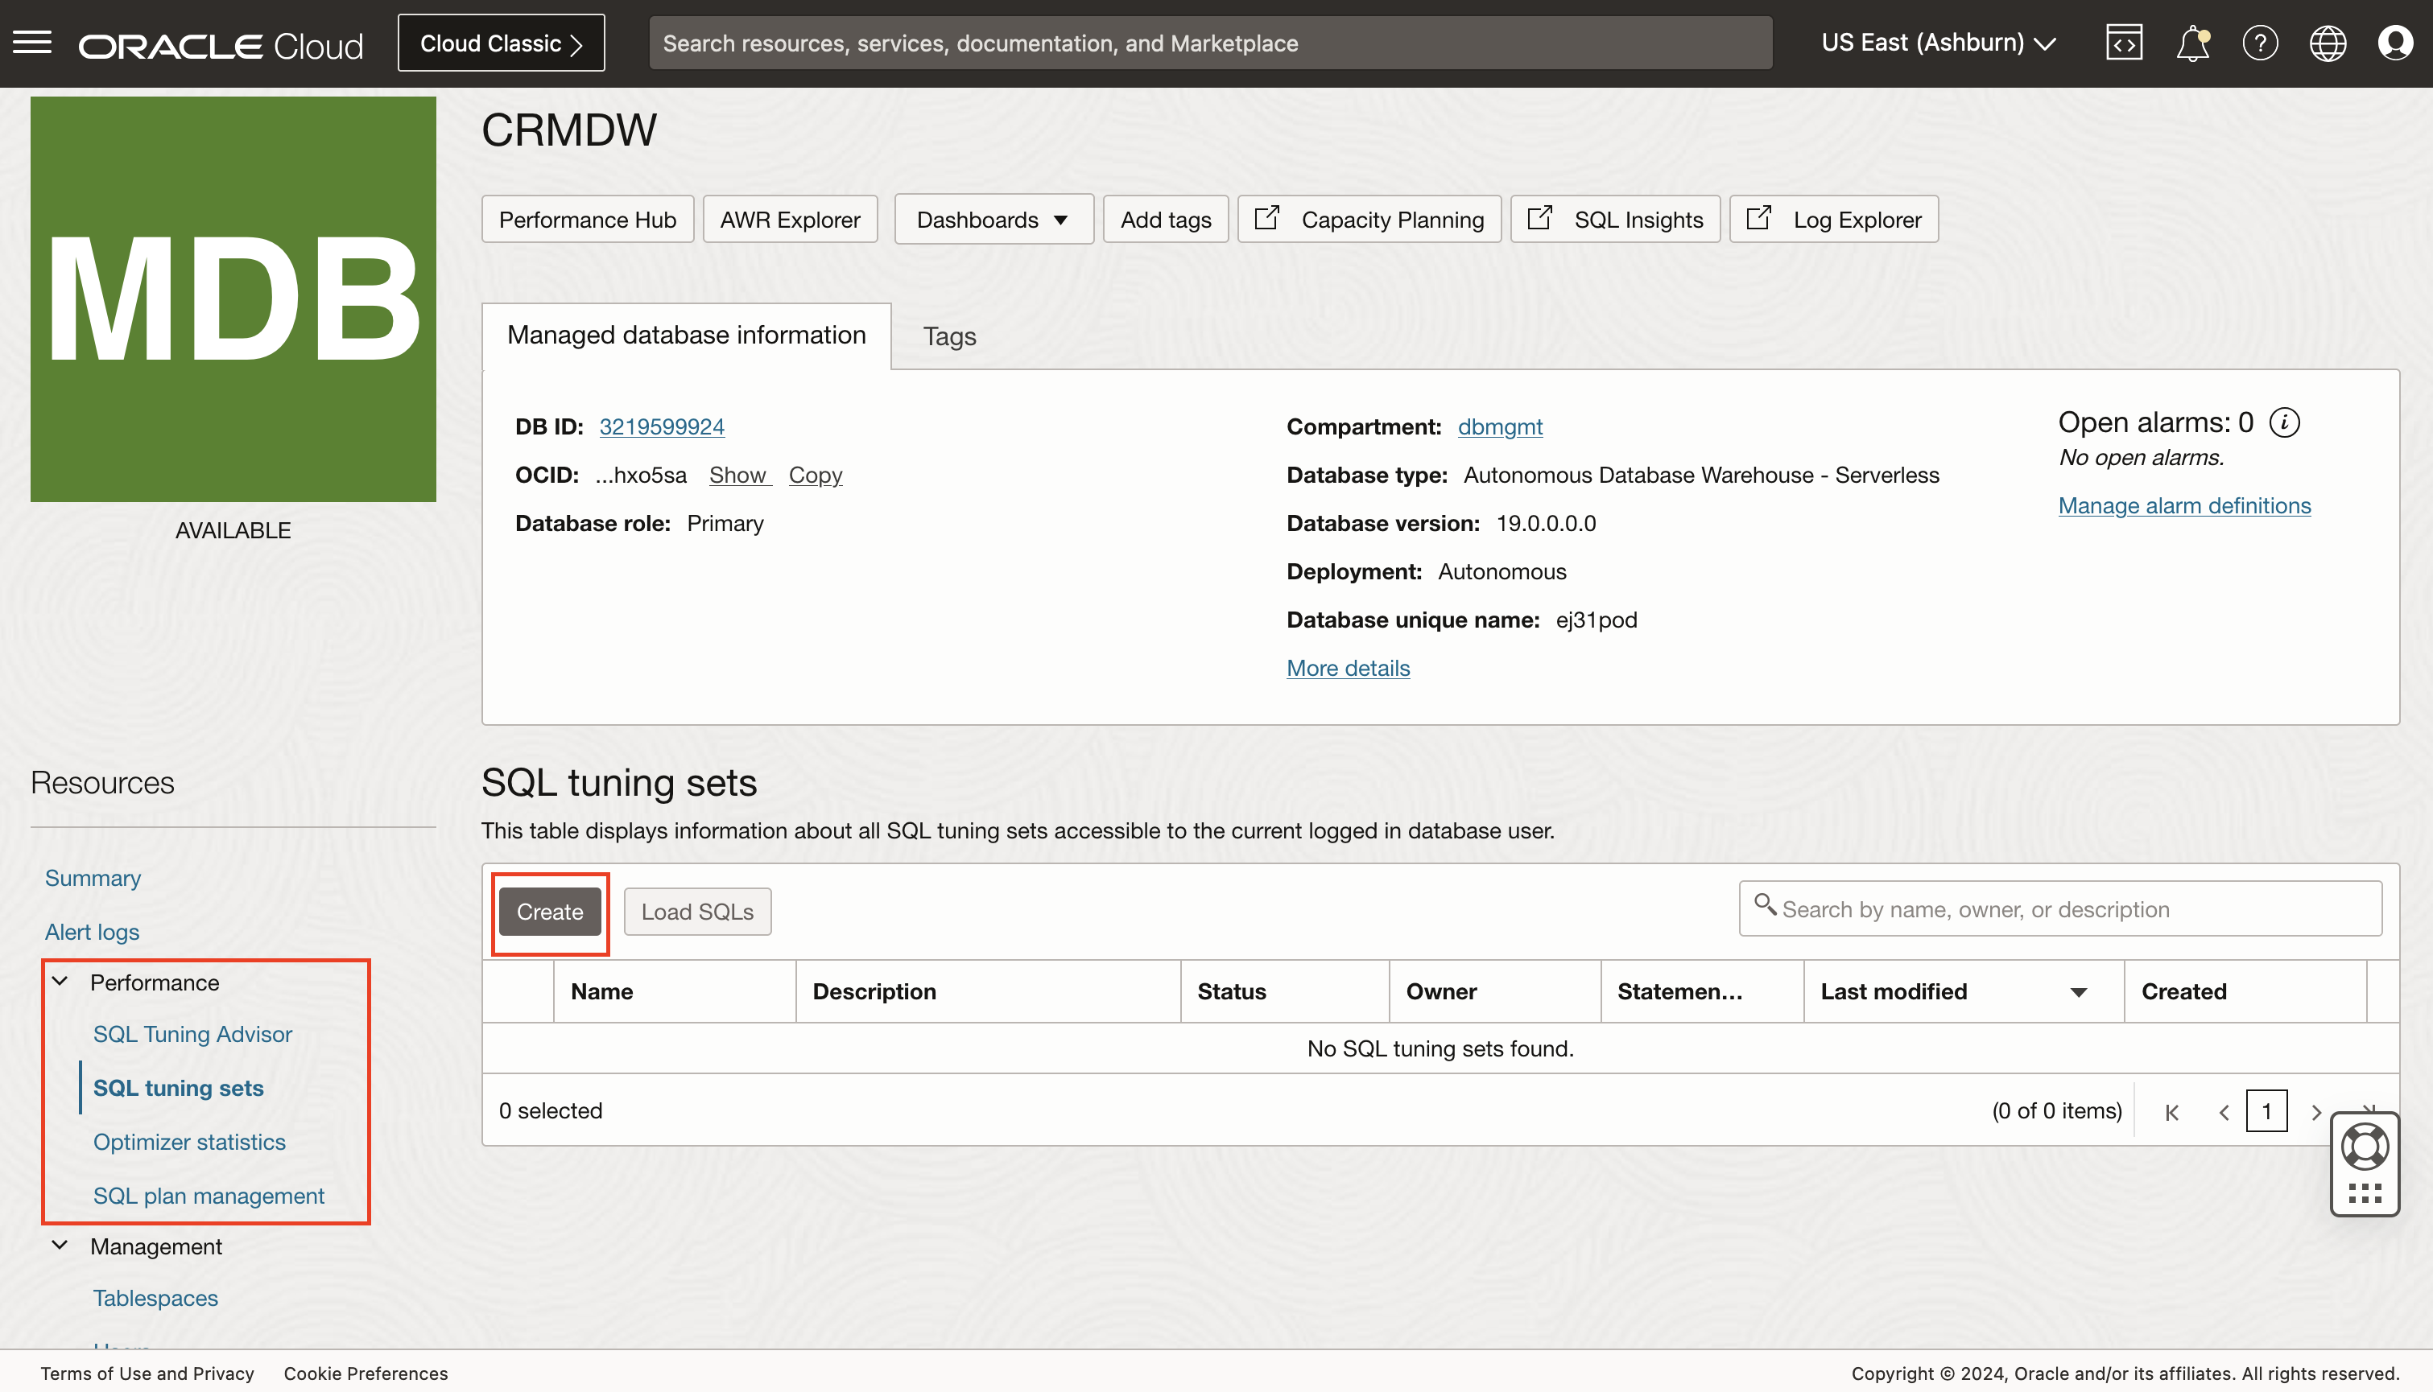Open the user profile avatar menu
This screenshot has width=2433, height=1392.
tap(2394, 43)
